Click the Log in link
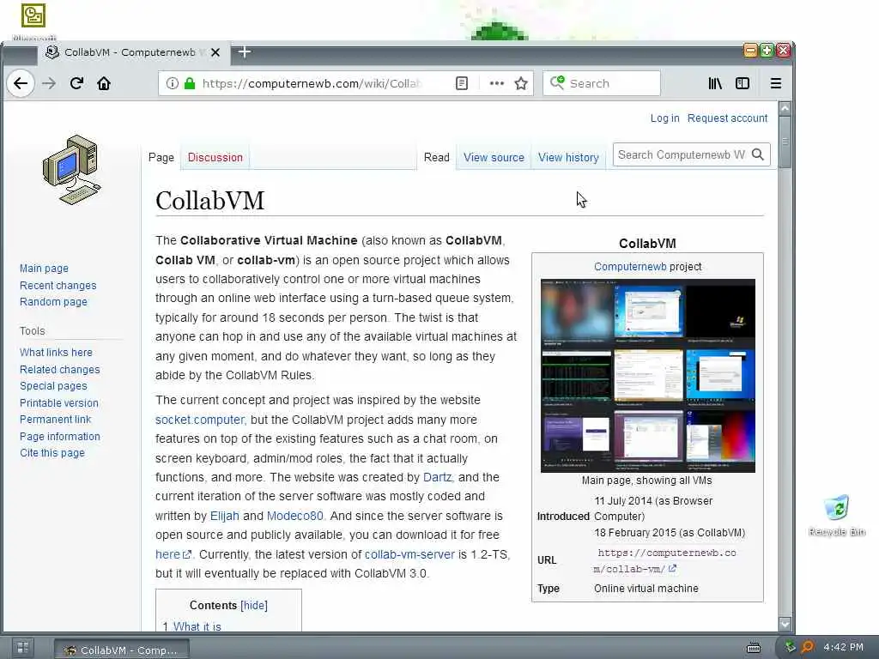Image resolution: width=879 pixels, height=659 pixels. coord(665,118)
